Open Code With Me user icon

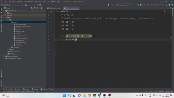point(109,5)
